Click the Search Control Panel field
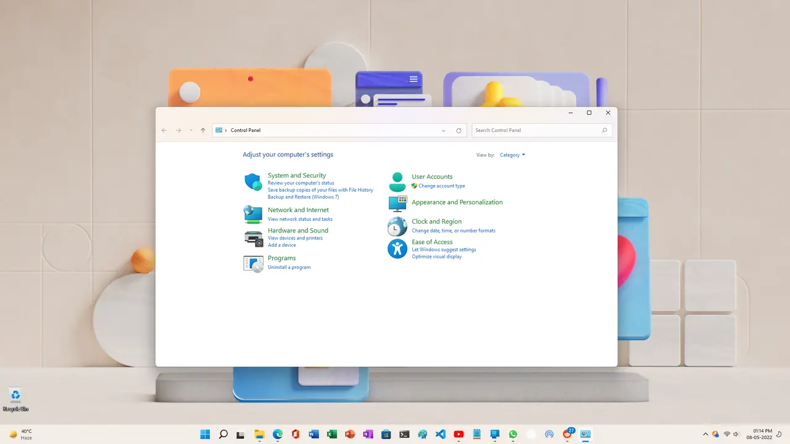The height and width of the screenshot is (444, 790). coord(537,131)
